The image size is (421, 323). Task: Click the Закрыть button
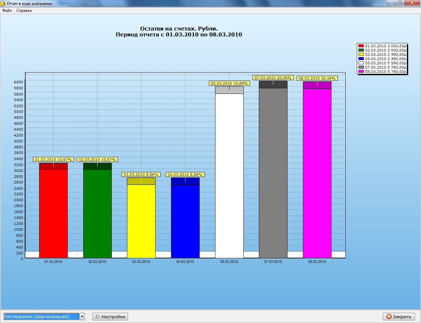pos(399,317)
